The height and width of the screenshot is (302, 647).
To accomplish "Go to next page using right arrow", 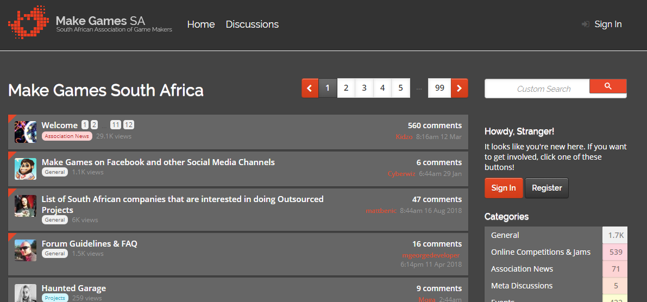I will 459,88.
